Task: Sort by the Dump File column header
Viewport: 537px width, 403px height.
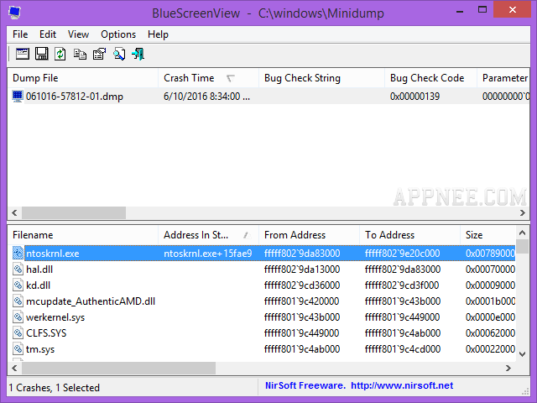Action: pyautogui.click(x=83, y=78)
